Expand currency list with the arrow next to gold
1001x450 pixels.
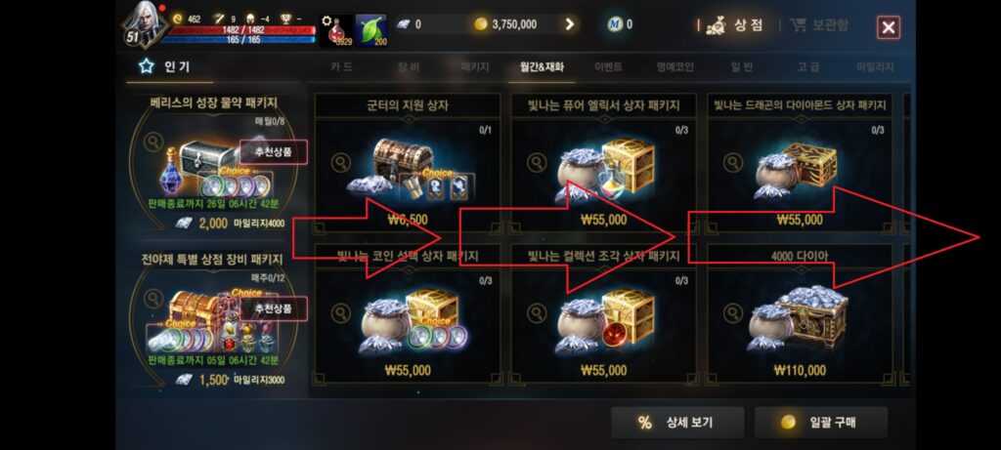click(570, 24)
